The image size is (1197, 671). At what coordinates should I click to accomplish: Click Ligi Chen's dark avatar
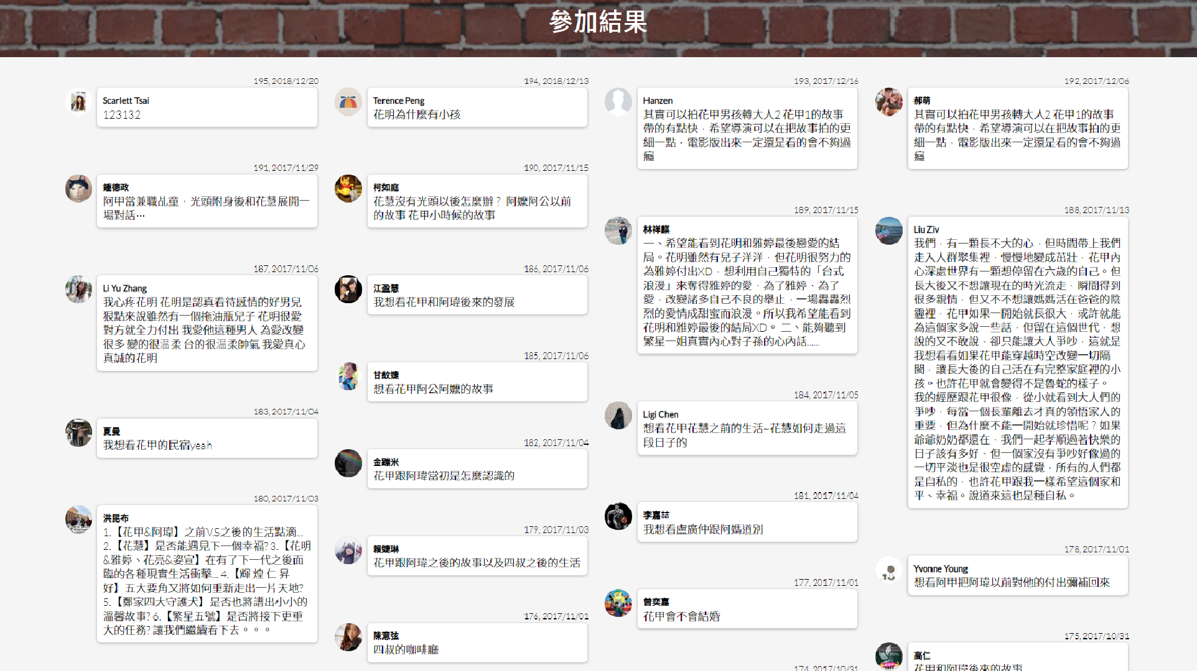click(618, 416)
